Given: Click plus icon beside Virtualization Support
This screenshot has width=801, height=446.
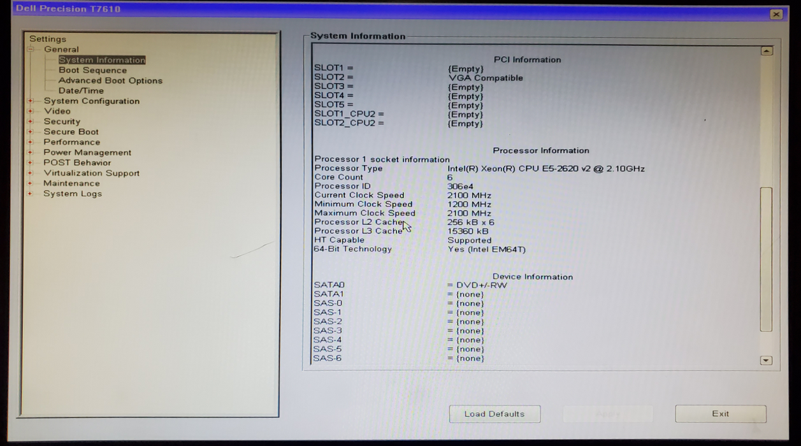Looking at the screenshot, I should point(31,173).
